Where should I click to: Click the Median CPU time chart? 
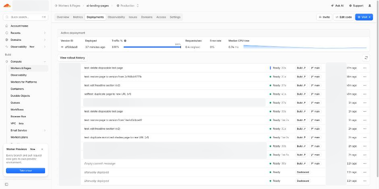tap(305, 47)
